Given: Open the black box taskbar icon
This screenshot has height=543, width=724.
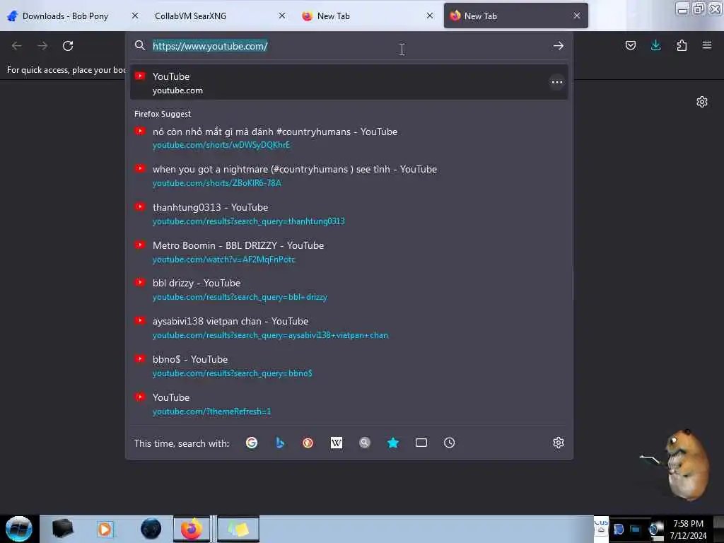Looking at the screenshot, I should coord(62,529).
